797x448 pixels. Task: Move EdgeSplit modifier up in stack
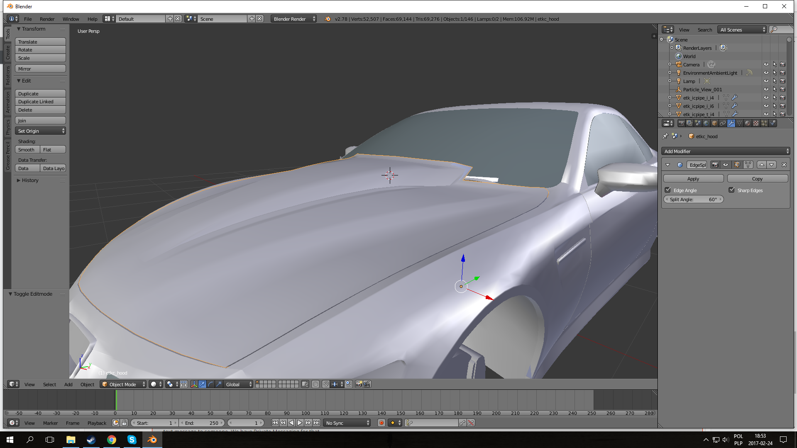[x=762, y=165]
